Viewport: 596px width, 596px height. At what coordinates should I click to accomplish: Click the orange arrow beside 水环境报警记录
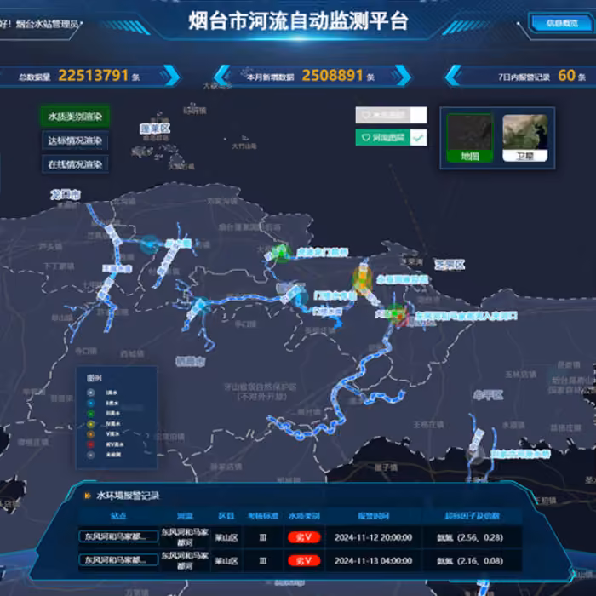pyautogui.click(x=88, y=496)
